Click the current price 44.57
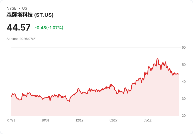Viewport: 193px width, 134px height. (18, 27)
